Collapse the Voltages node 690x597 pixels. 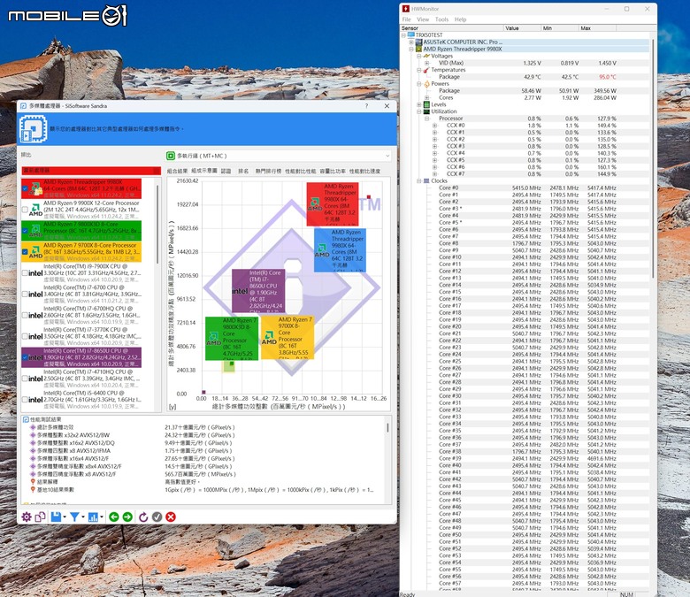coord(419,56)
